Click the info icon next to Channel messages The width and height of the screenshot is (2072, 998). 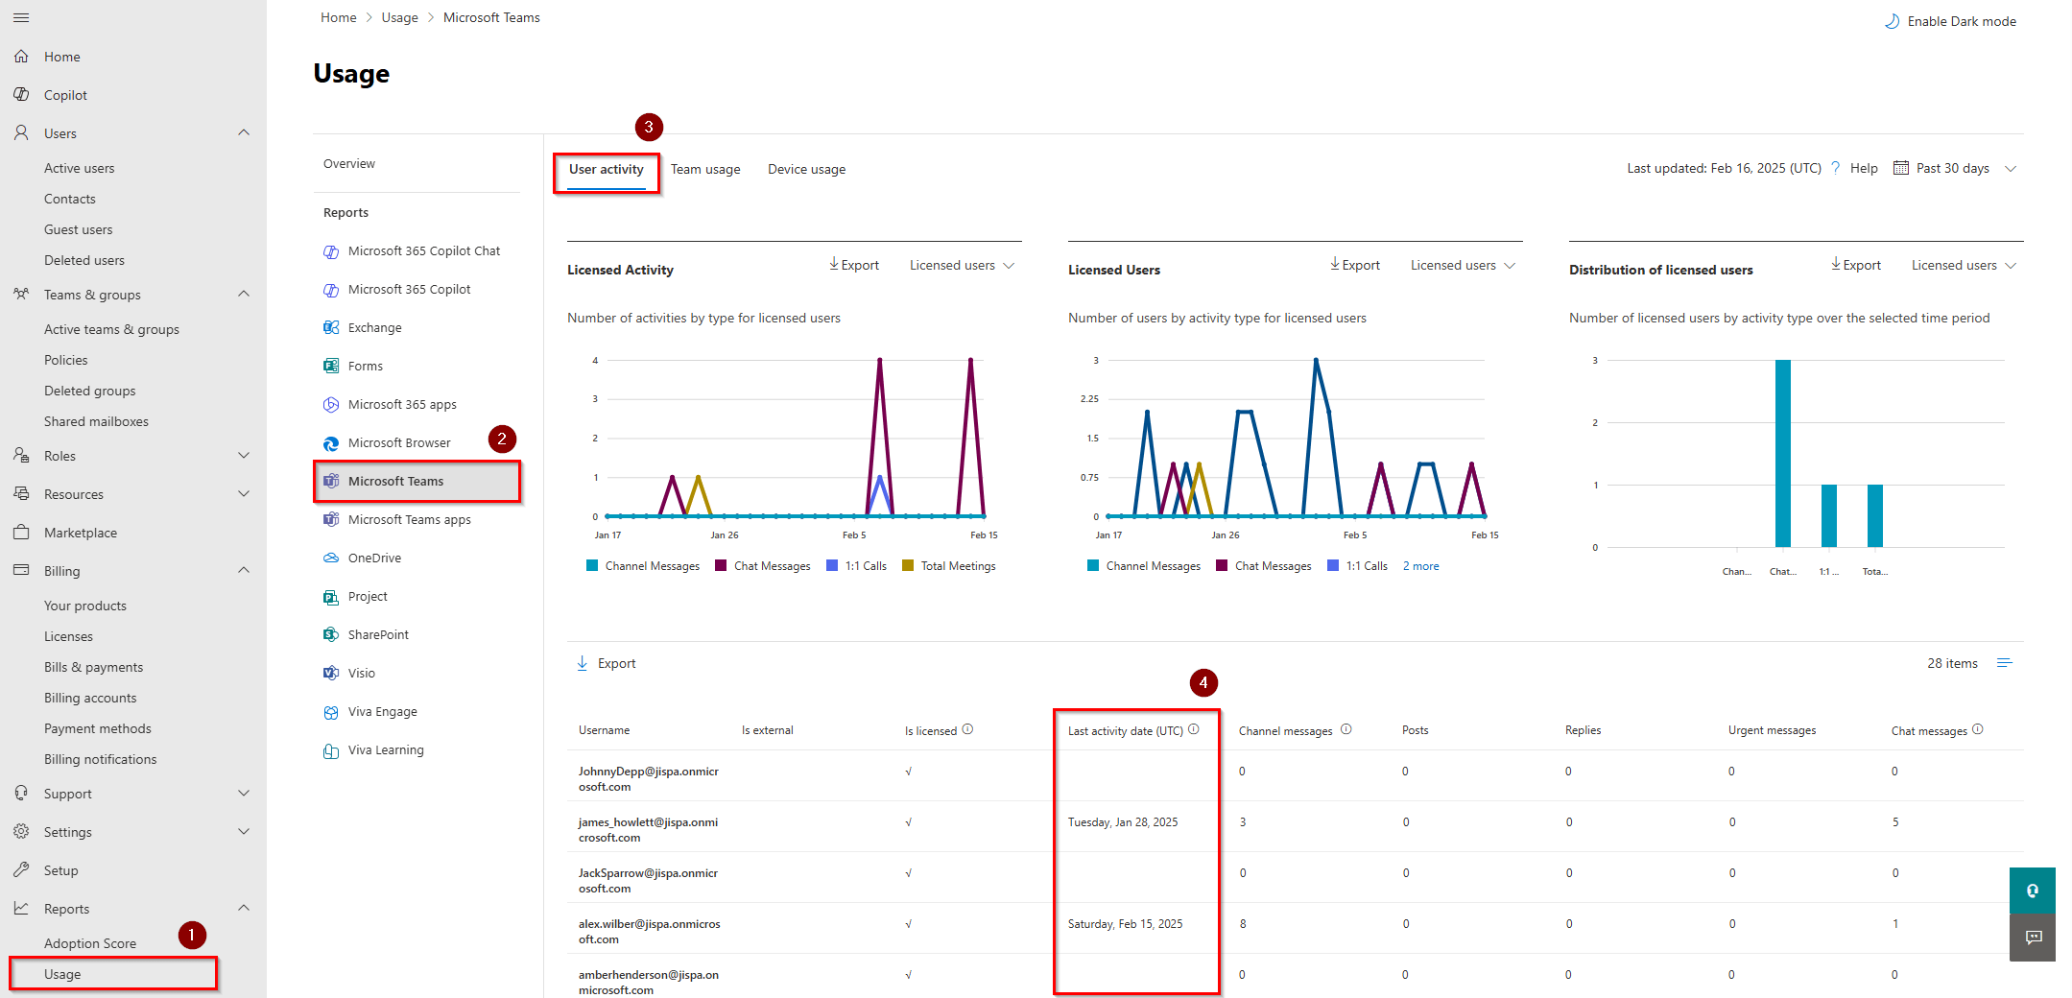(1347, 729)
